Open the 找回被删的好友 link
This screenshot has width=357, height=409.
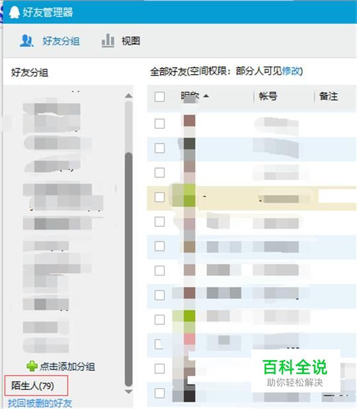coord(40,403)
